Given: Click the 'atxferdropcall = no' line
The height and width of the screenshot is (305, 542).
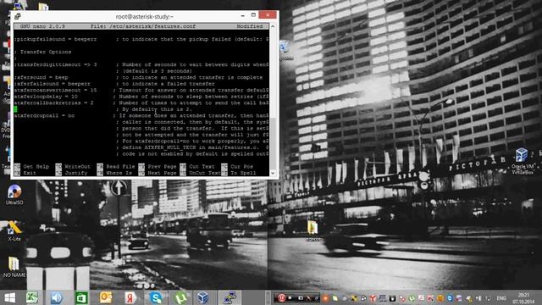Looking at the screenshot, I should (44, 115).
